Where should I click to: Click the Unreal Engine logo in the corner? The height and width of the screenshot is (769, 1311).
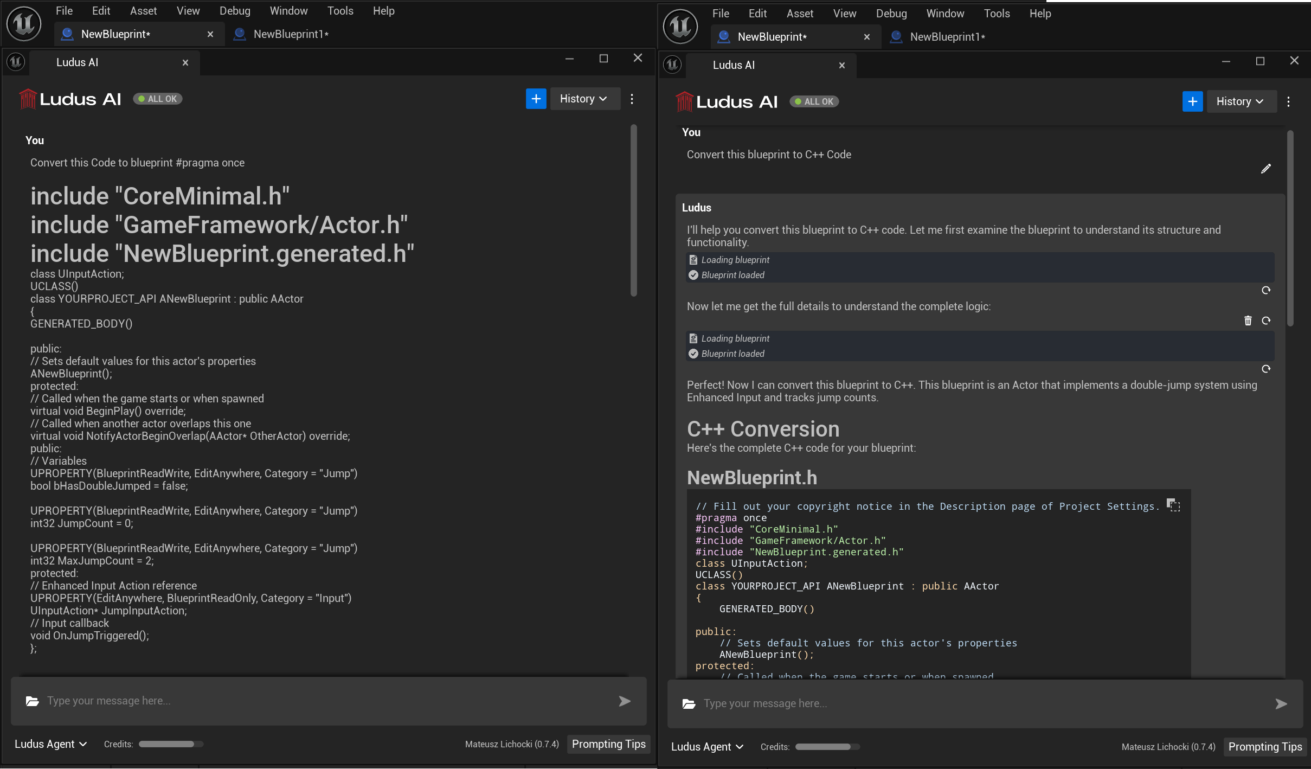23,23
